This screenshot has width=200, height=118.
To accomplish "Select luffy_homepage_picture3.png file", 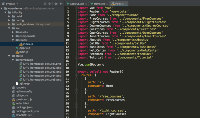I will pyautogui.click(x=42, y=72).
